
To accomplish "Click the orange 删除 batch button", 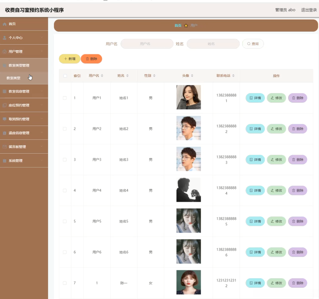I will point(91,59).
